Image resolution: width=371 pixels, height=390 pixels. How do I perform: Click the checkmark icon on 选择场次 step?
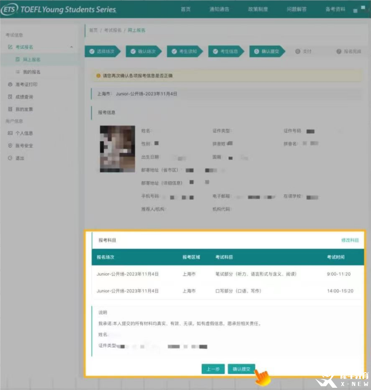point(92,51)
